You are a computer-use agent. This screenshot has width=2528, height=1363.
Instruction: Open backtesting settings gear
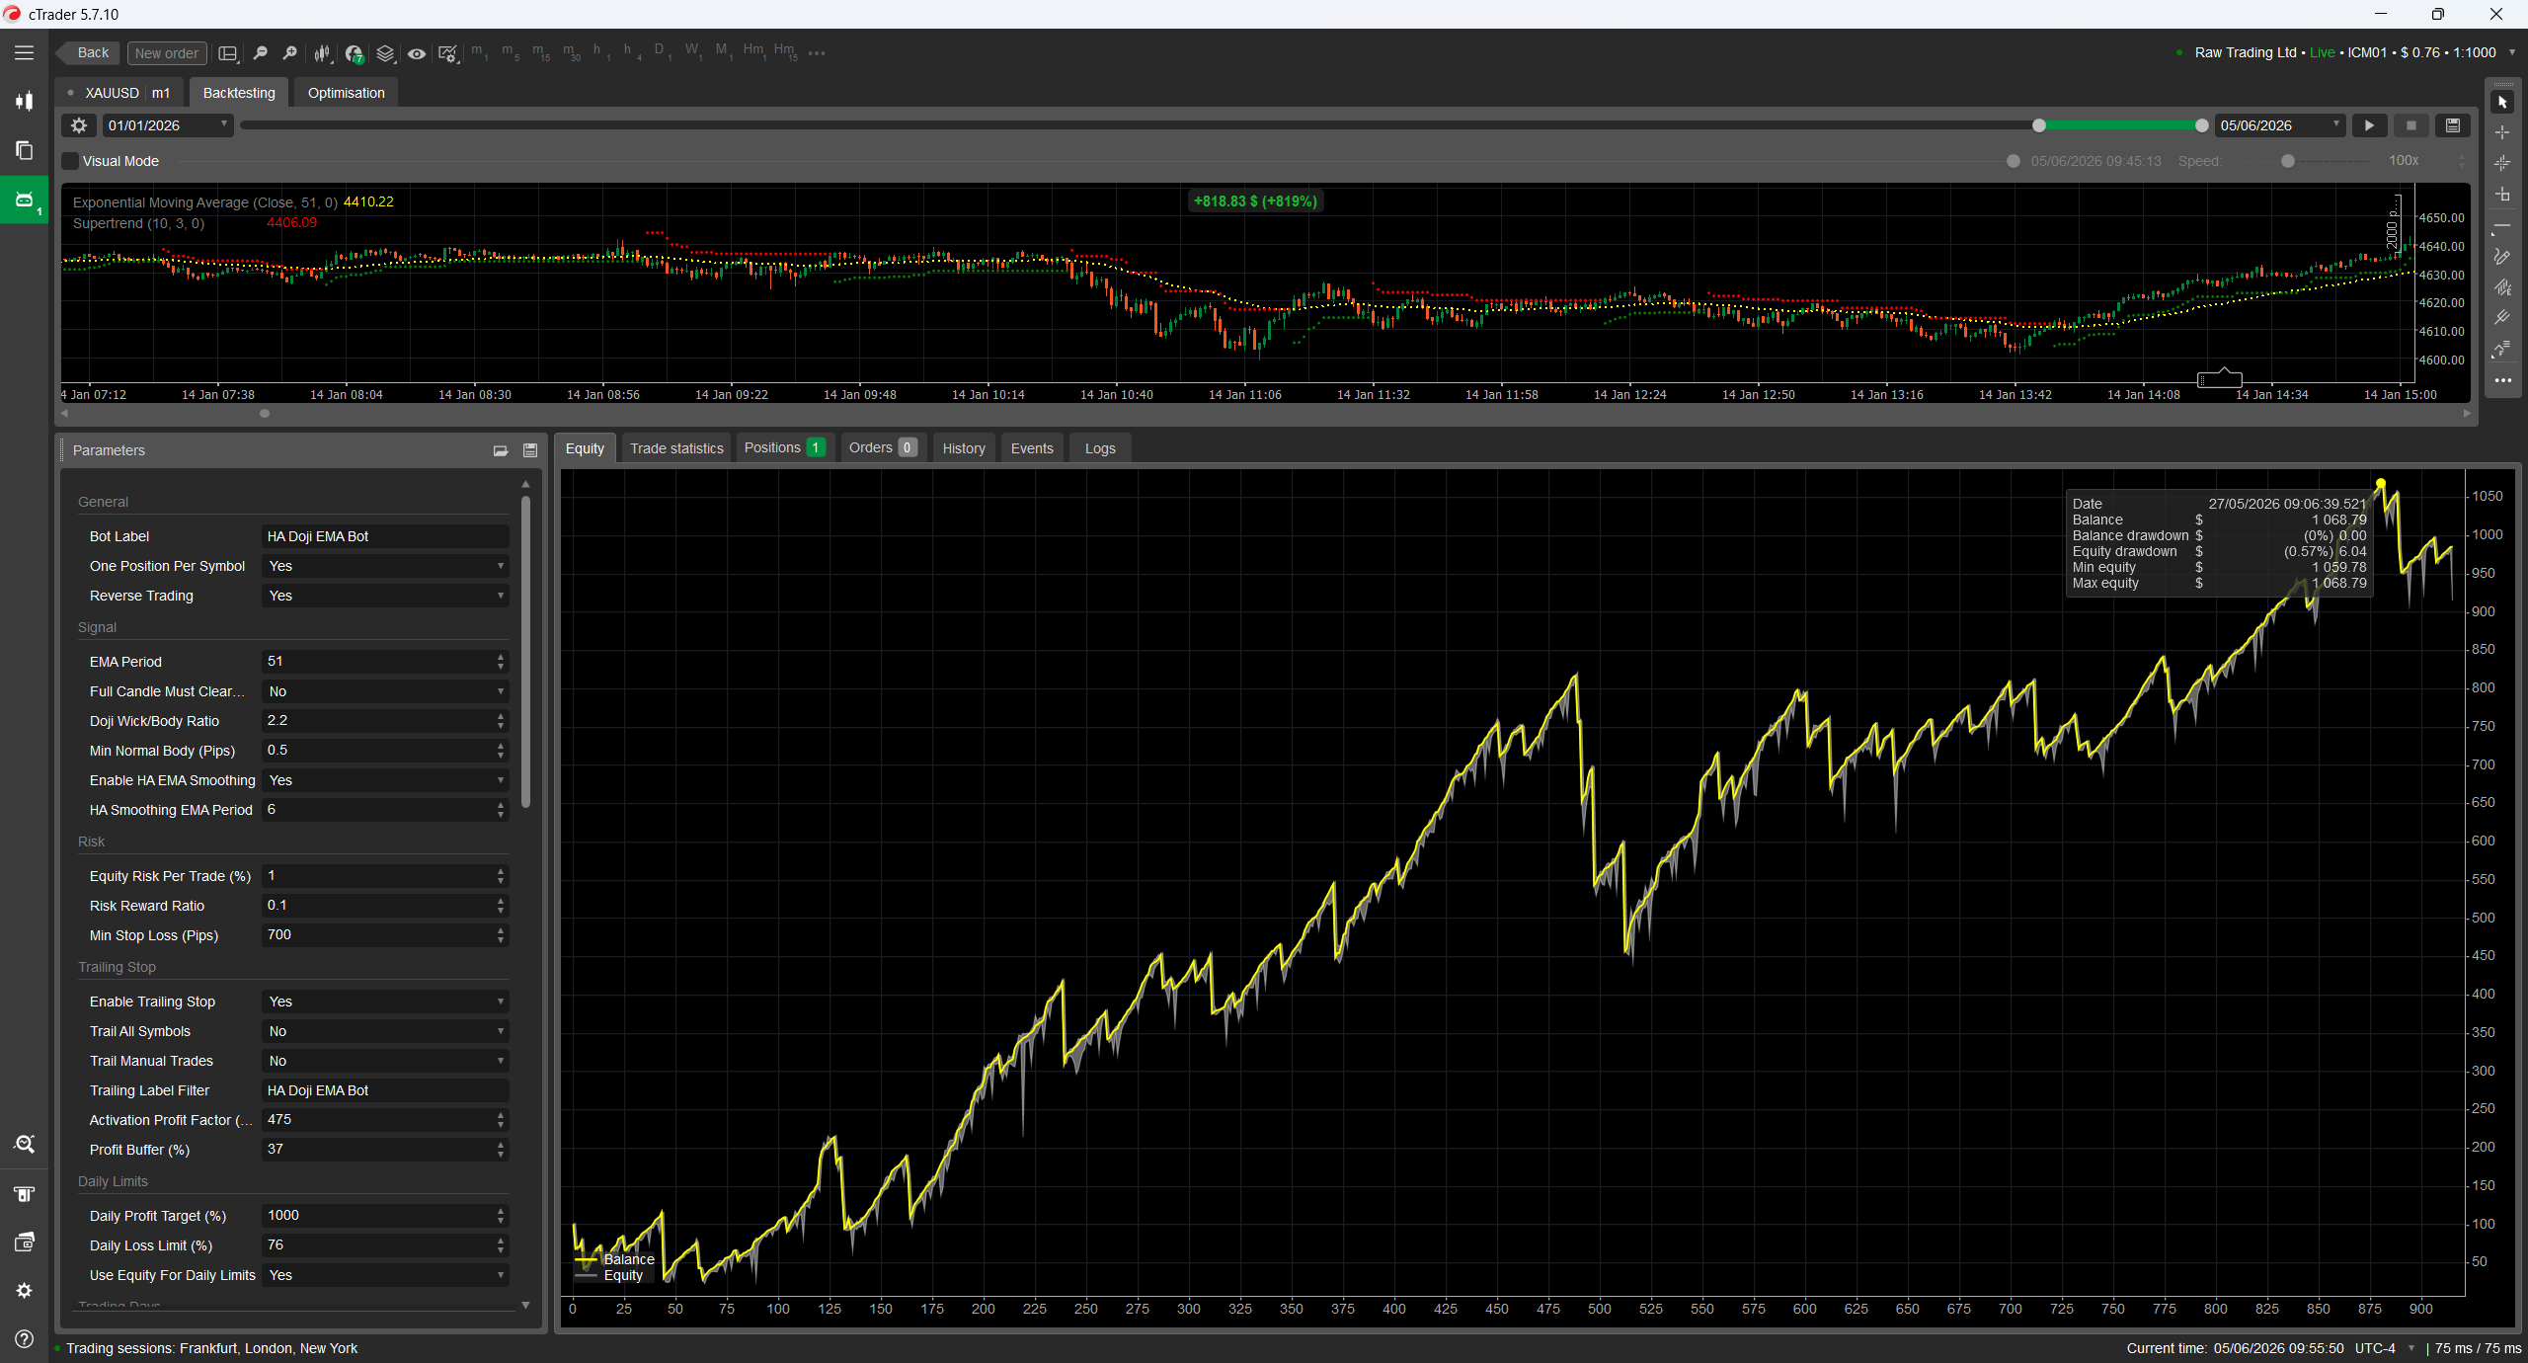coord(79,125)
